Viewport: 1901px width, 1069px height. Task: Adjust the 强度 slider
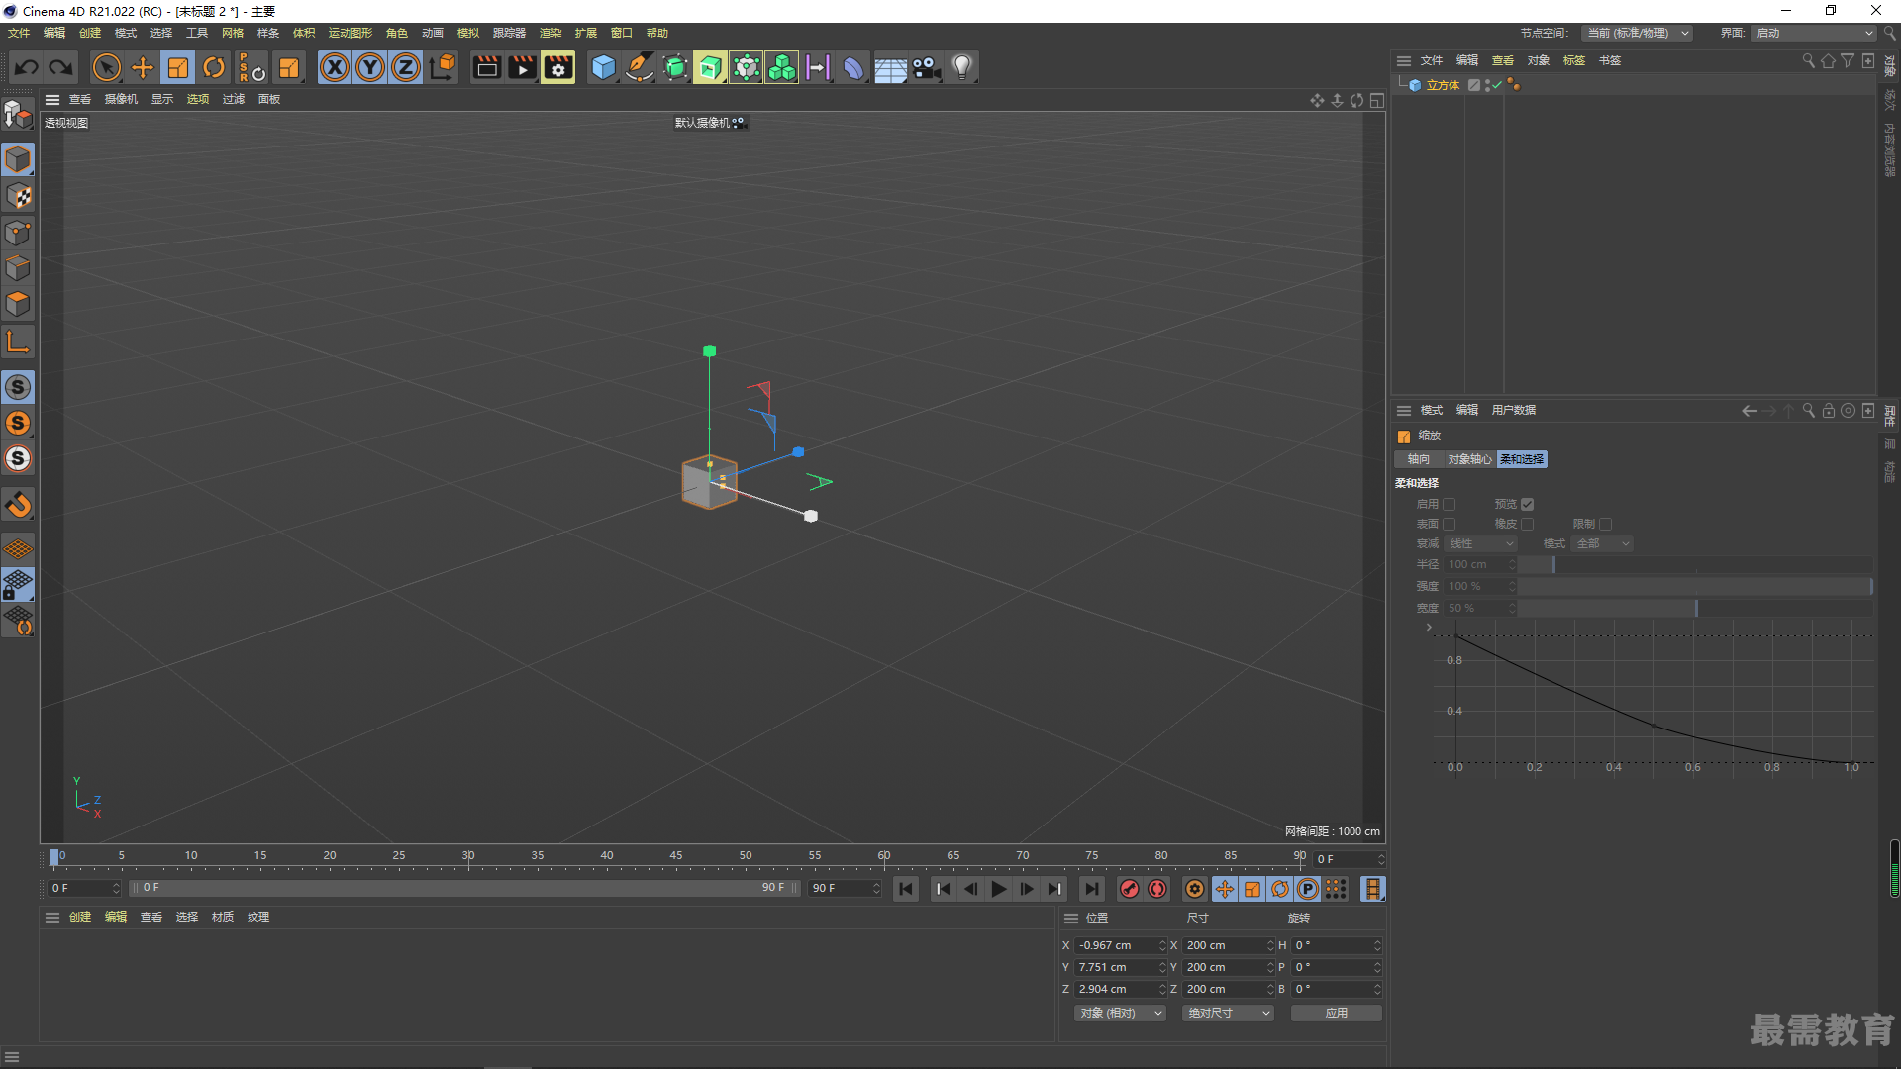[1695, 586]
